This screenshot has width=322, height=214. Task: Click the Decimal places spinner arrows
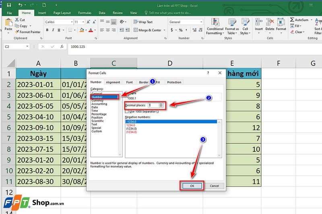(161, 105)
